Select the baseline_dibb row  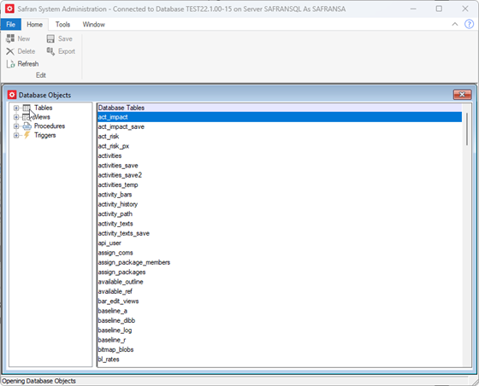pos(279,321)
